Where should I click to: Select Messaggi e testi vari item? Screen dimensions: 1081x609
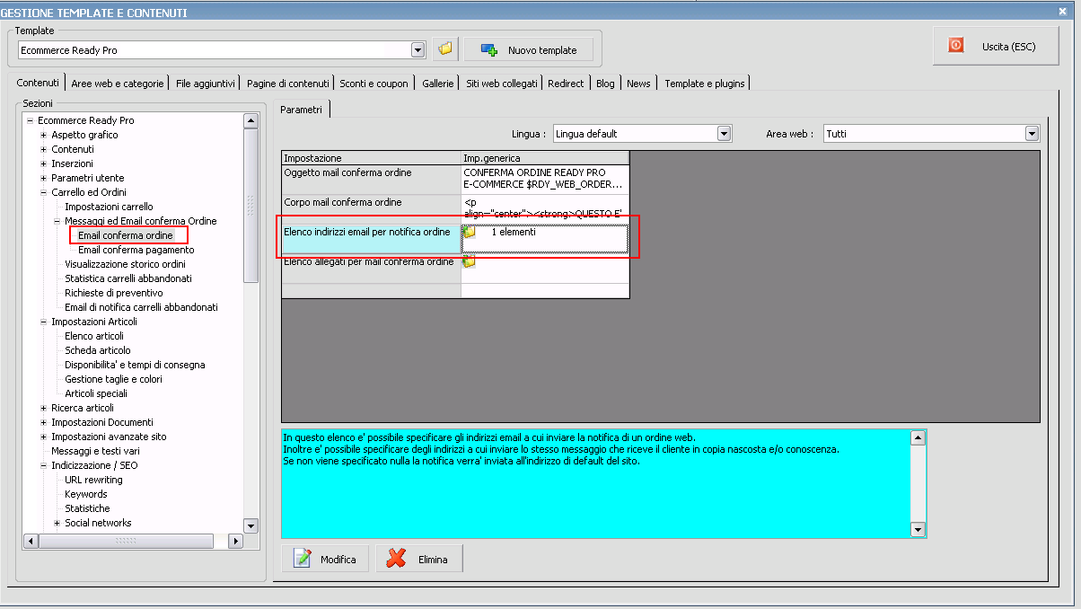[95, 451]
